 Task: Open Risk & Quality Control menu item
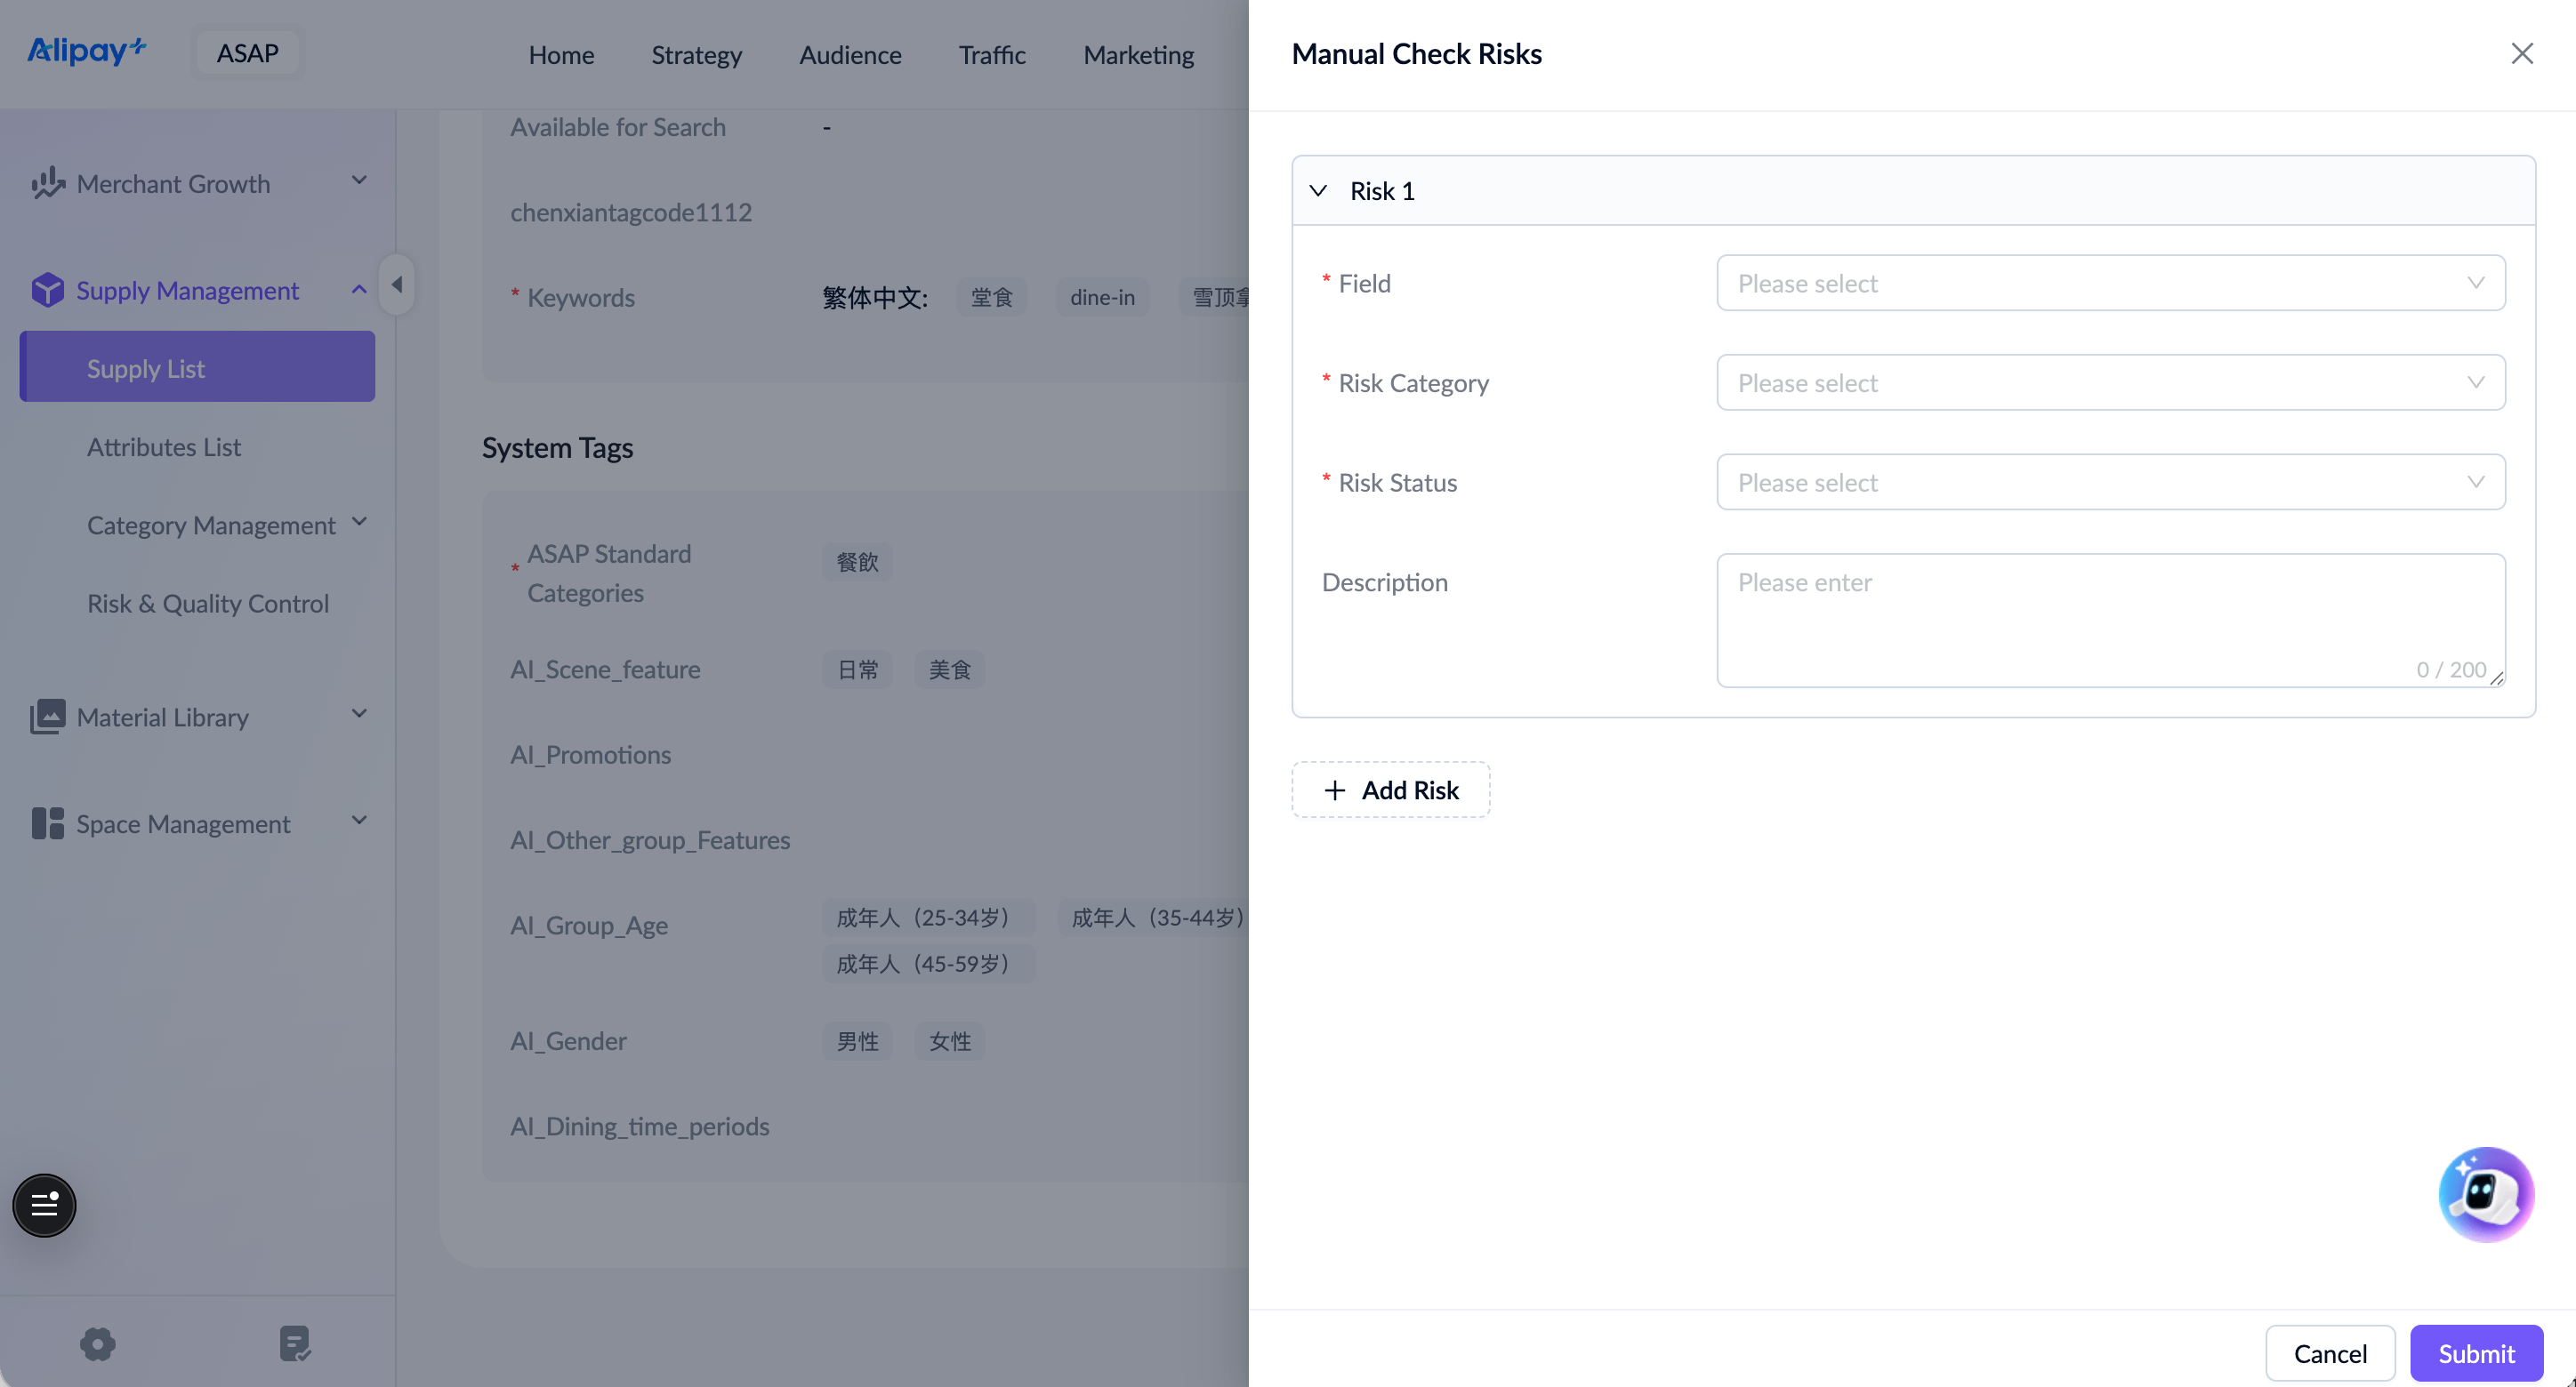[x=208, y=604]
